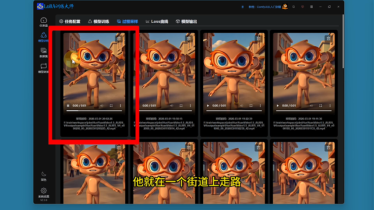Open the hamburger menu in the title bar

(311, 7)
